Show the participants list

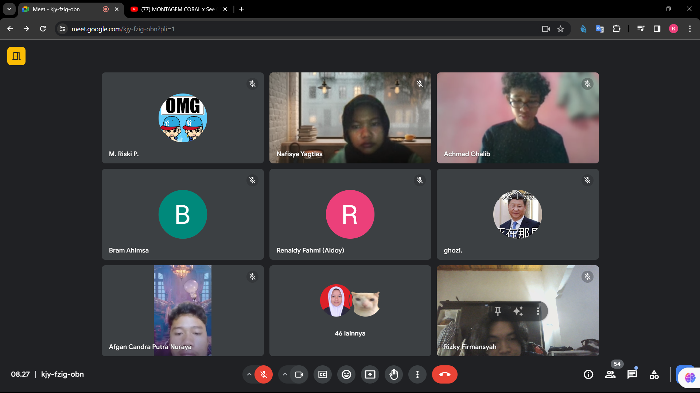click(x=610, y=374)
